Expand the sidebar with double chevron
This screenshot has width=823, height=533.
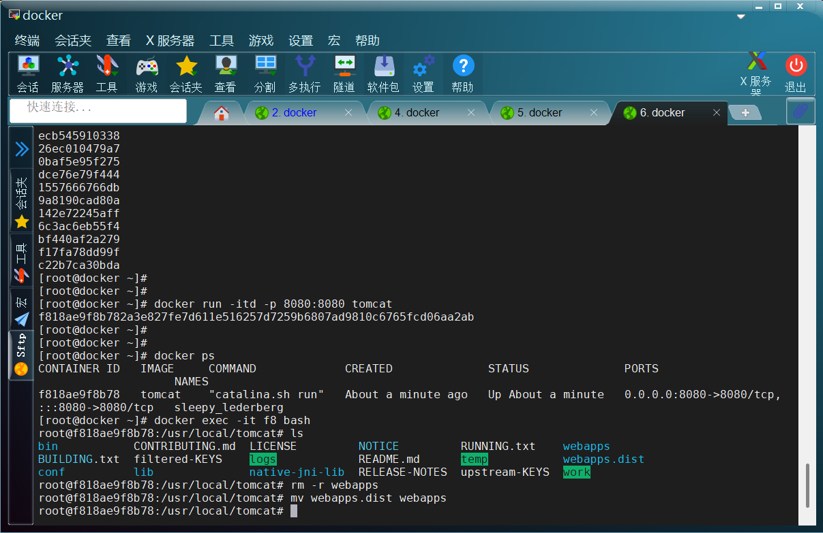(22, 148)
